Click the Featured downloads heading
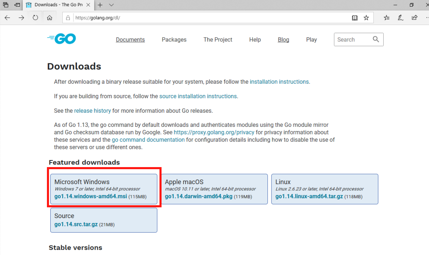Image resolution: width=429 pixels, height=255 pixels. pos(84,162)
